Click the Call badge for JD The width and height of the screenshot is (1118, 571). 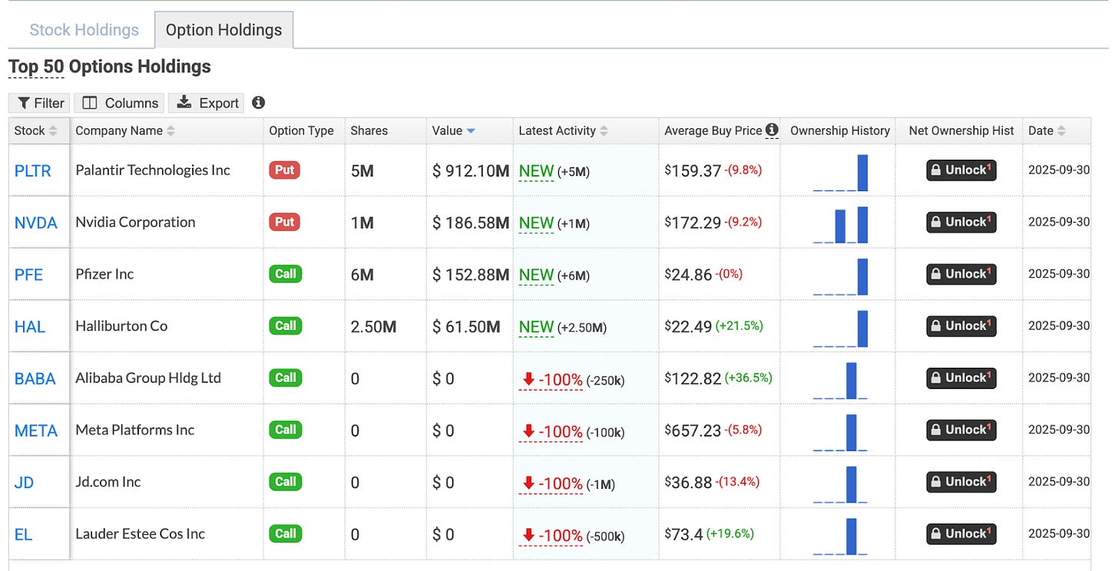pyautogui.click(x=286, y=481)
